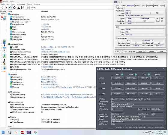Open the Избранное menu
This screenshot has height=135, width=168.
pos(21,4)
